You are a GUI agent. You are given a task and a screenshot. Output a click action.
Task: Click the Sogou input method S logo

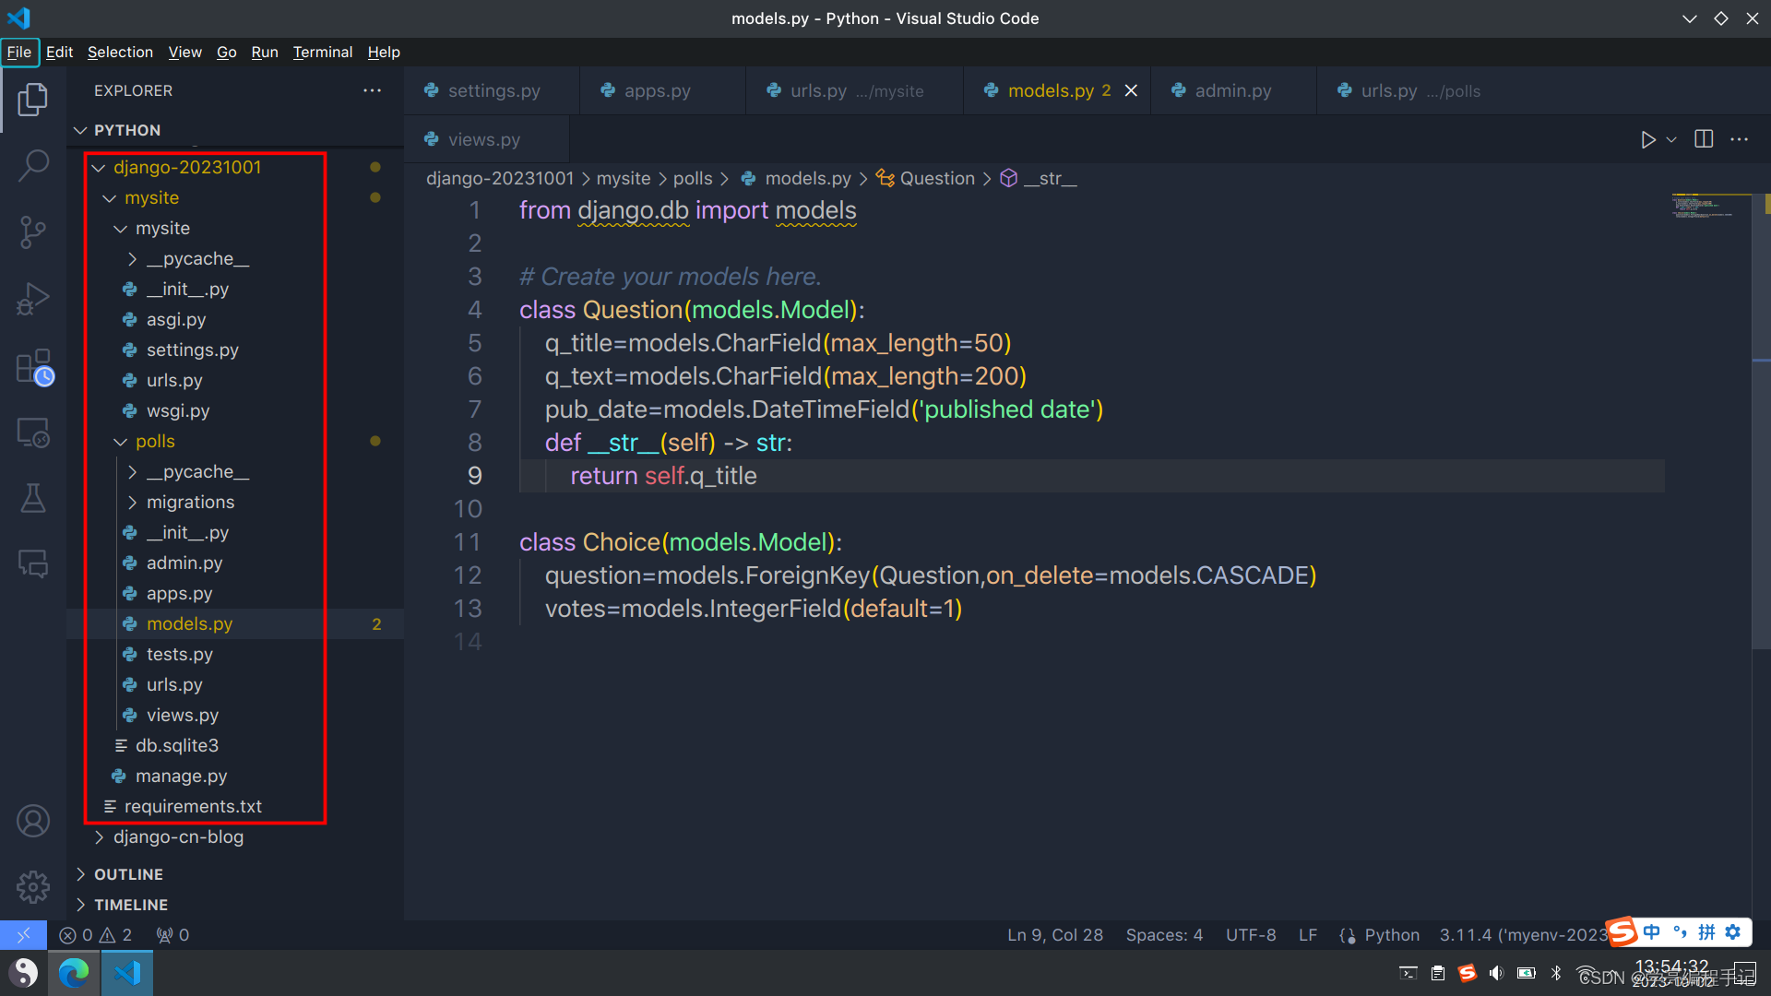coord(1622,931)
